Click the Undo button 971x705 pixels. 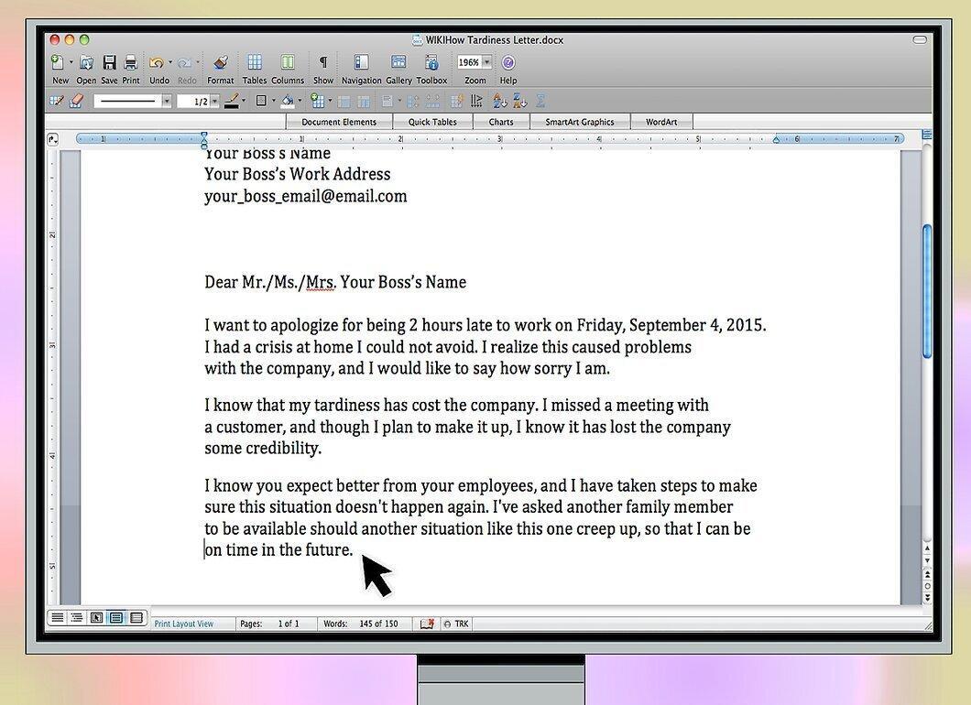(x=156, y=62)
